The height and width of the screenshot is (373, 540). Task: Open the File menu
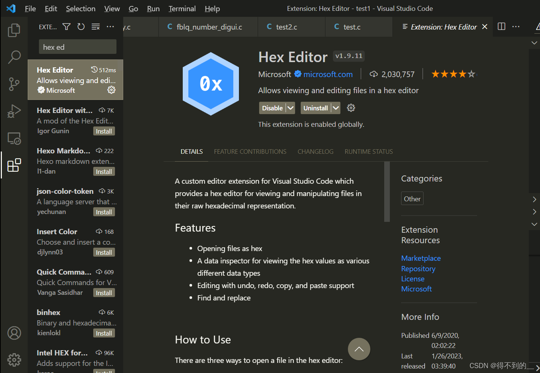pyautogui.click(x=30, y=9)
